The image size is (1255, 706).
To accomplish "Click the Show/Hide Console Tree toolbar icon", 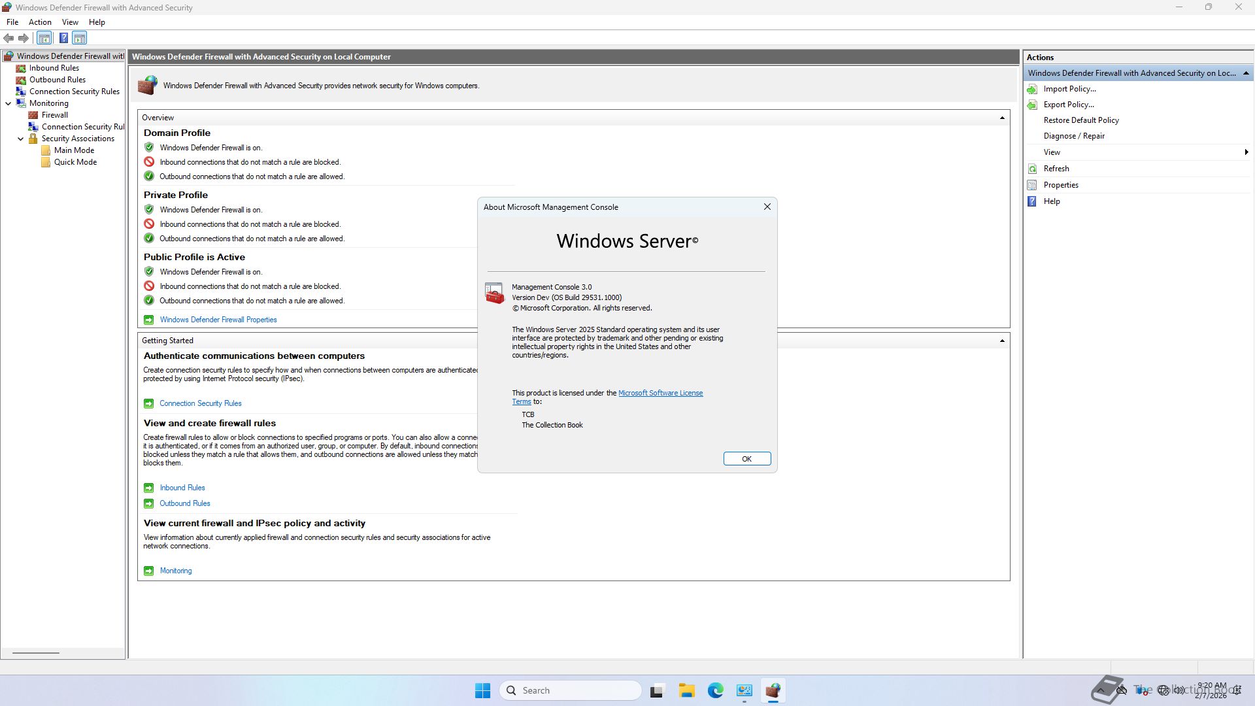I will tap(44, 38).
